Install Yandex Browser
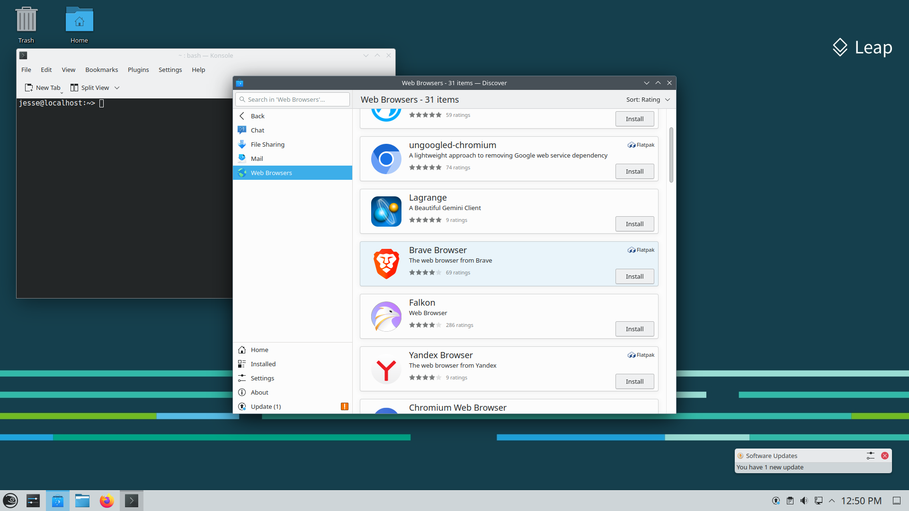The image size is (909, 511). tap(635, 381)
